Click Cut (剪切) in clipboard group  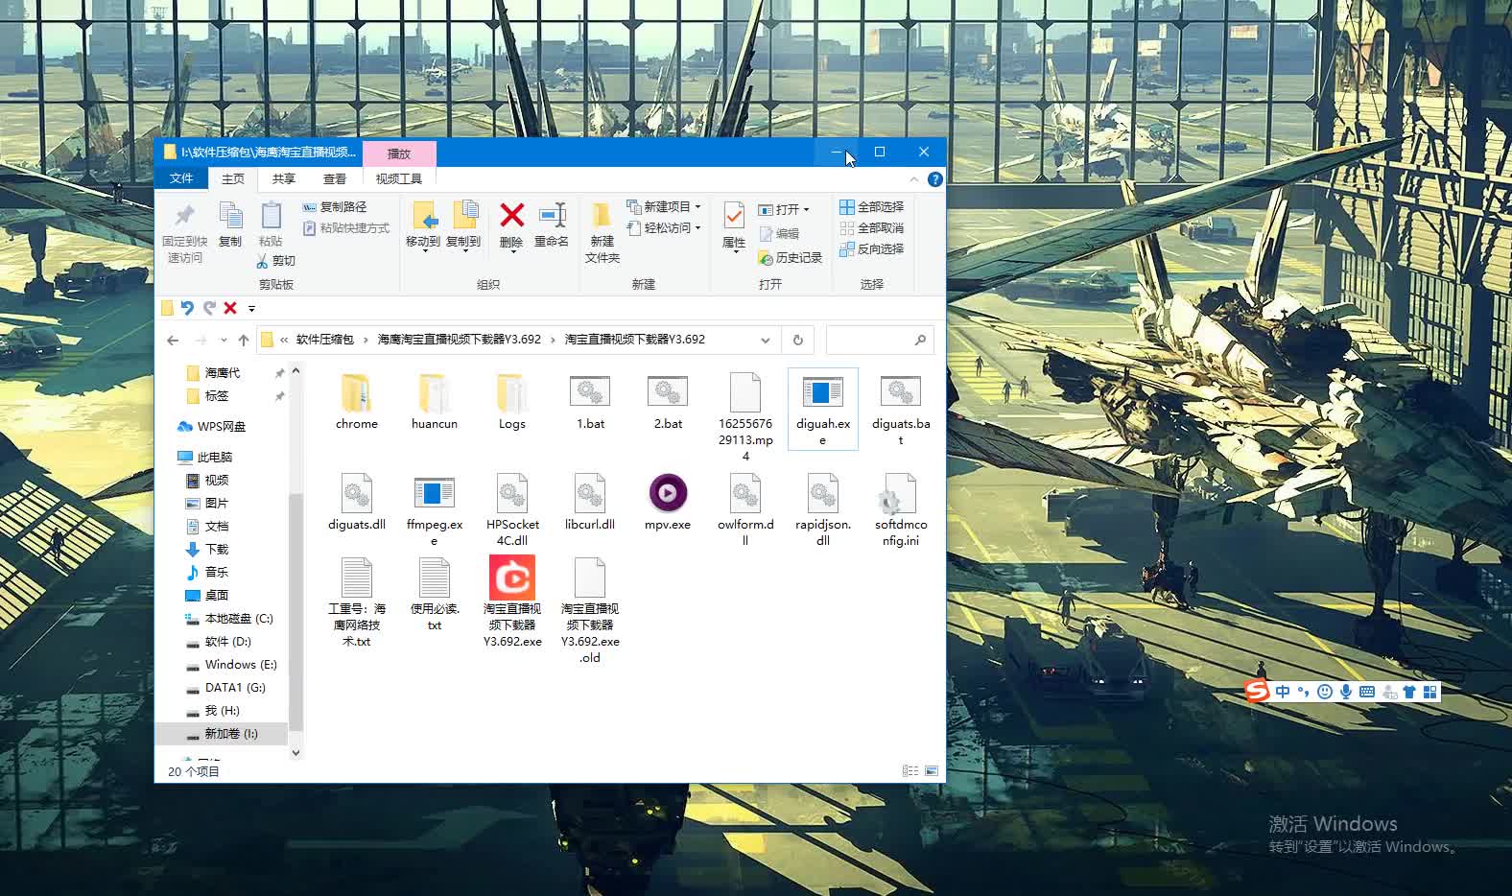point(276,261)
